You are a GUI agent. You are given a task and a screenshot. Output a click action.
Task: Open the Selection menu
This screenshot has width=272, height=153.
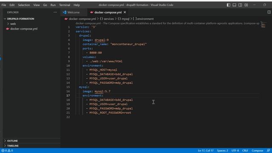coord(24,5)
